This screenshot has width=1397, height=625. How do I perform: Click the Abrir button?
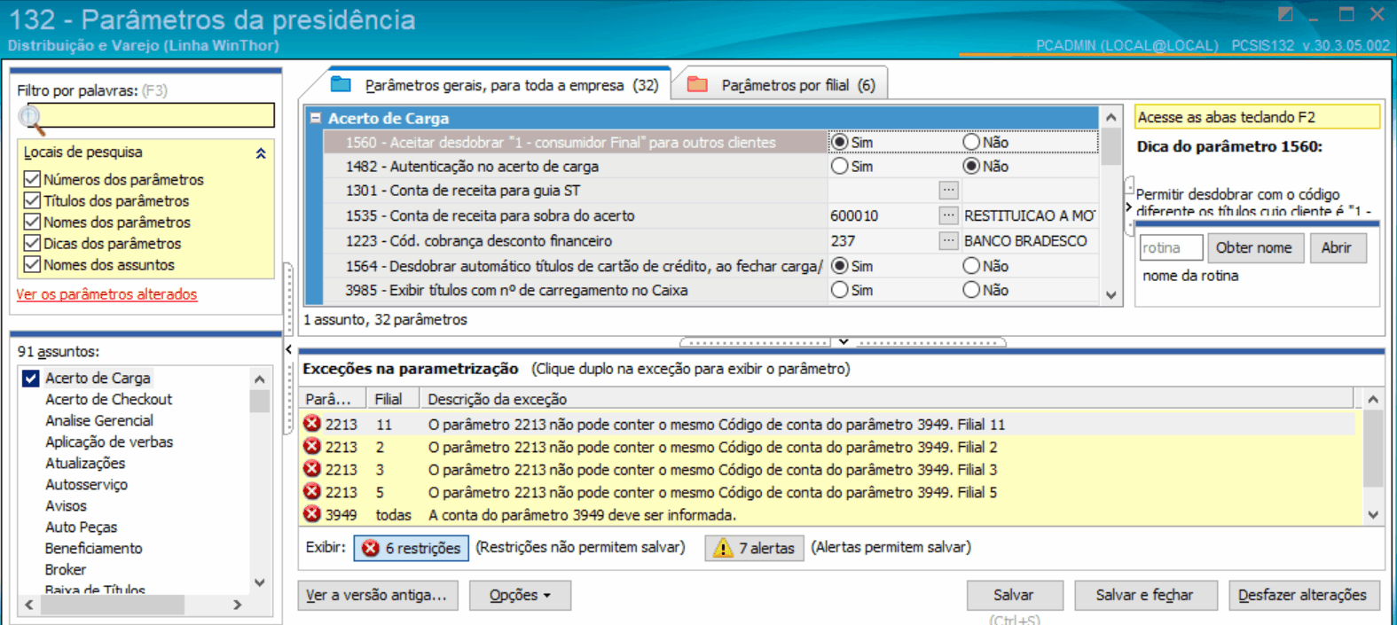tap(1336, 247)
